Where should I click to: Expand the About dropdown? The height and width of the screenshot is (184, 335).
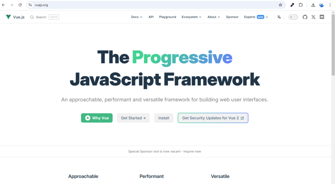[214, 17]
